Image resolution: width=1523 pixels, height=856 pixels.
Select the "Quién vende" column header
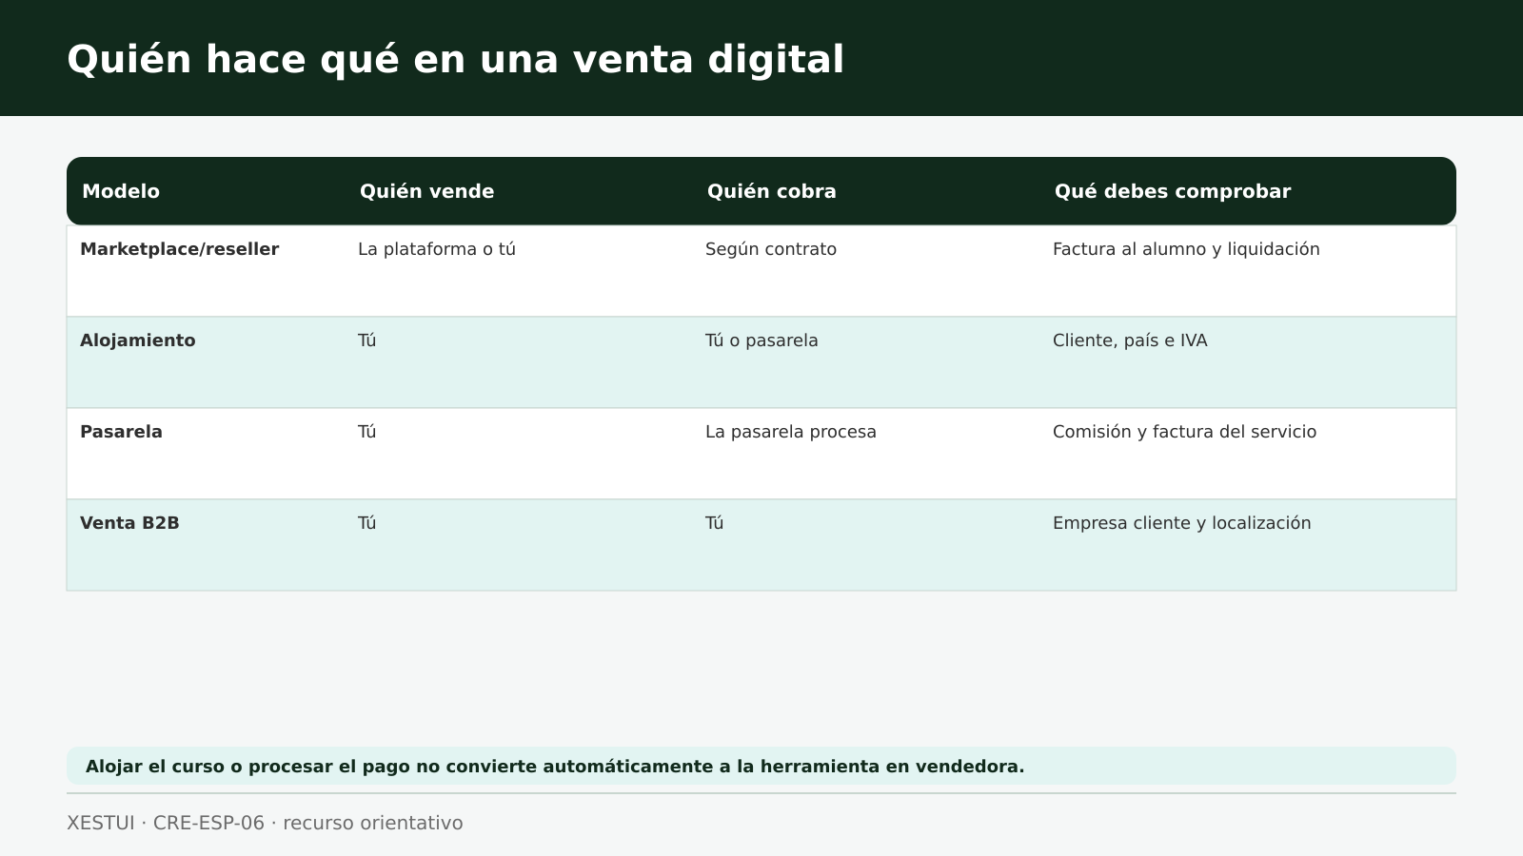click(x=426, y=191)
